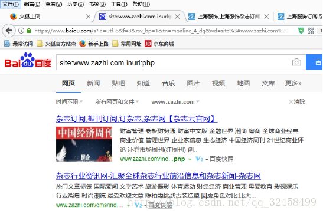Click the QR code icon in address bar
The height and width of the screenshot is (214, 323).
[311, 31]
